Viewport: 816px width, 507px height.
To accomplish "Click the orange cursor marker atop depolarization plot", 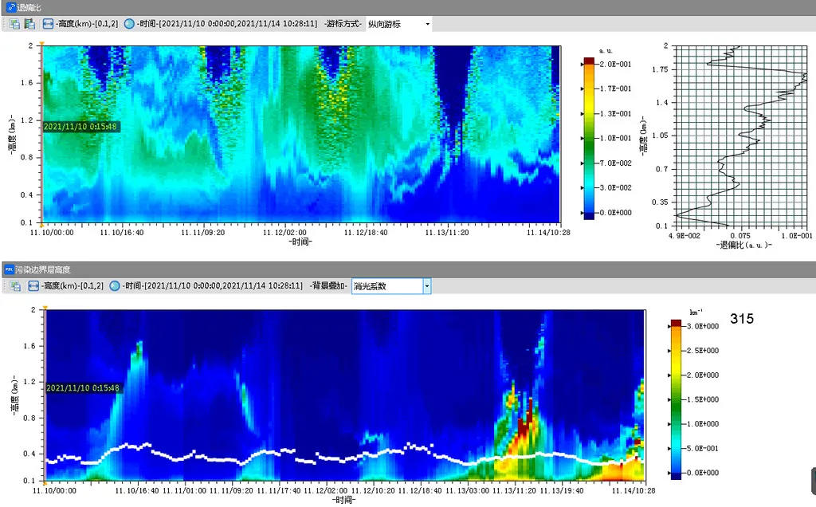I will [41, 43].
